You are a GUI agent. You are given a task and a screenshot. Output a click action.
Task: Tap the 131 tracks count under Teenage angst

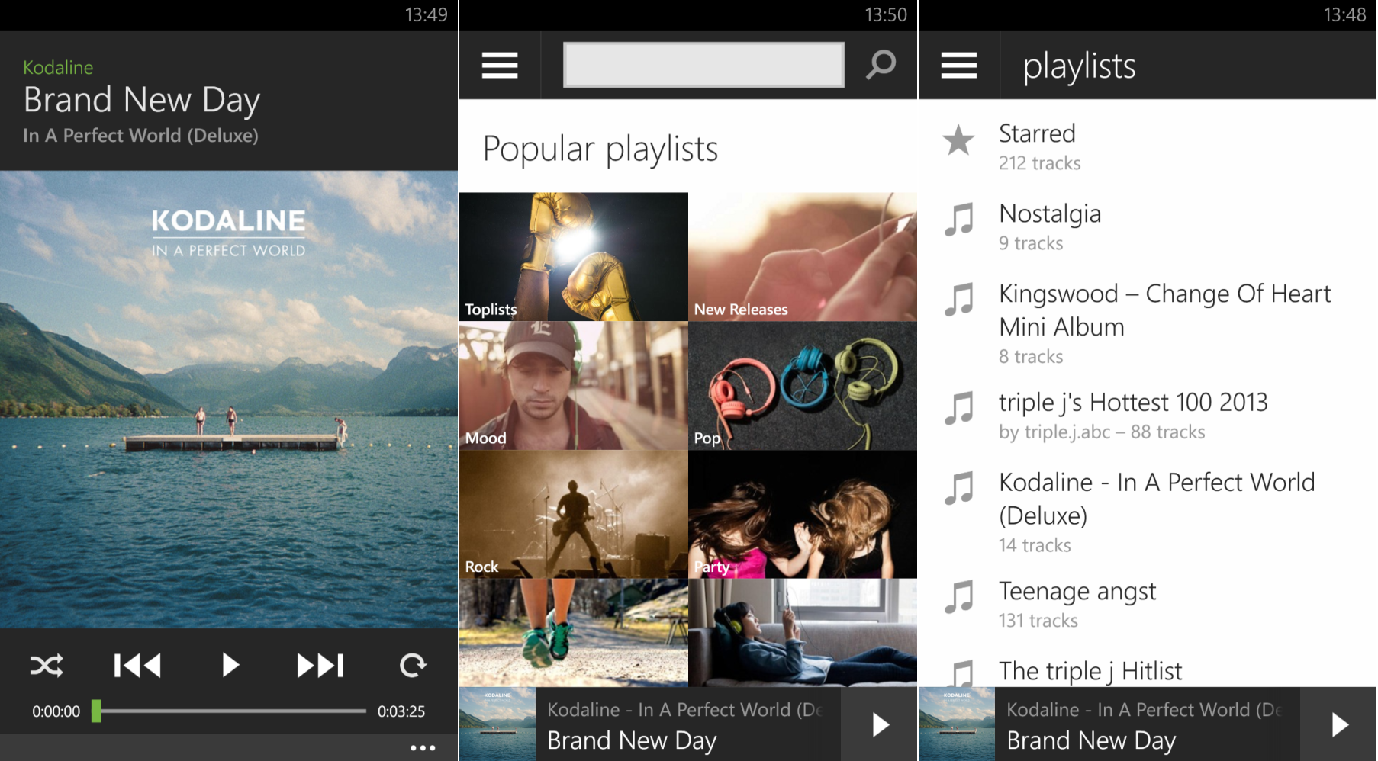tap(1038, 621)
